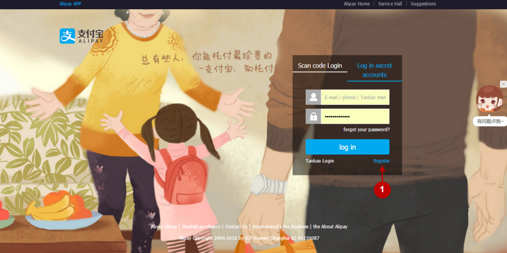The width and height of the screenshot is (507, 253).
Task: Go to Alipay Home
Action: [x=356, y=4]
